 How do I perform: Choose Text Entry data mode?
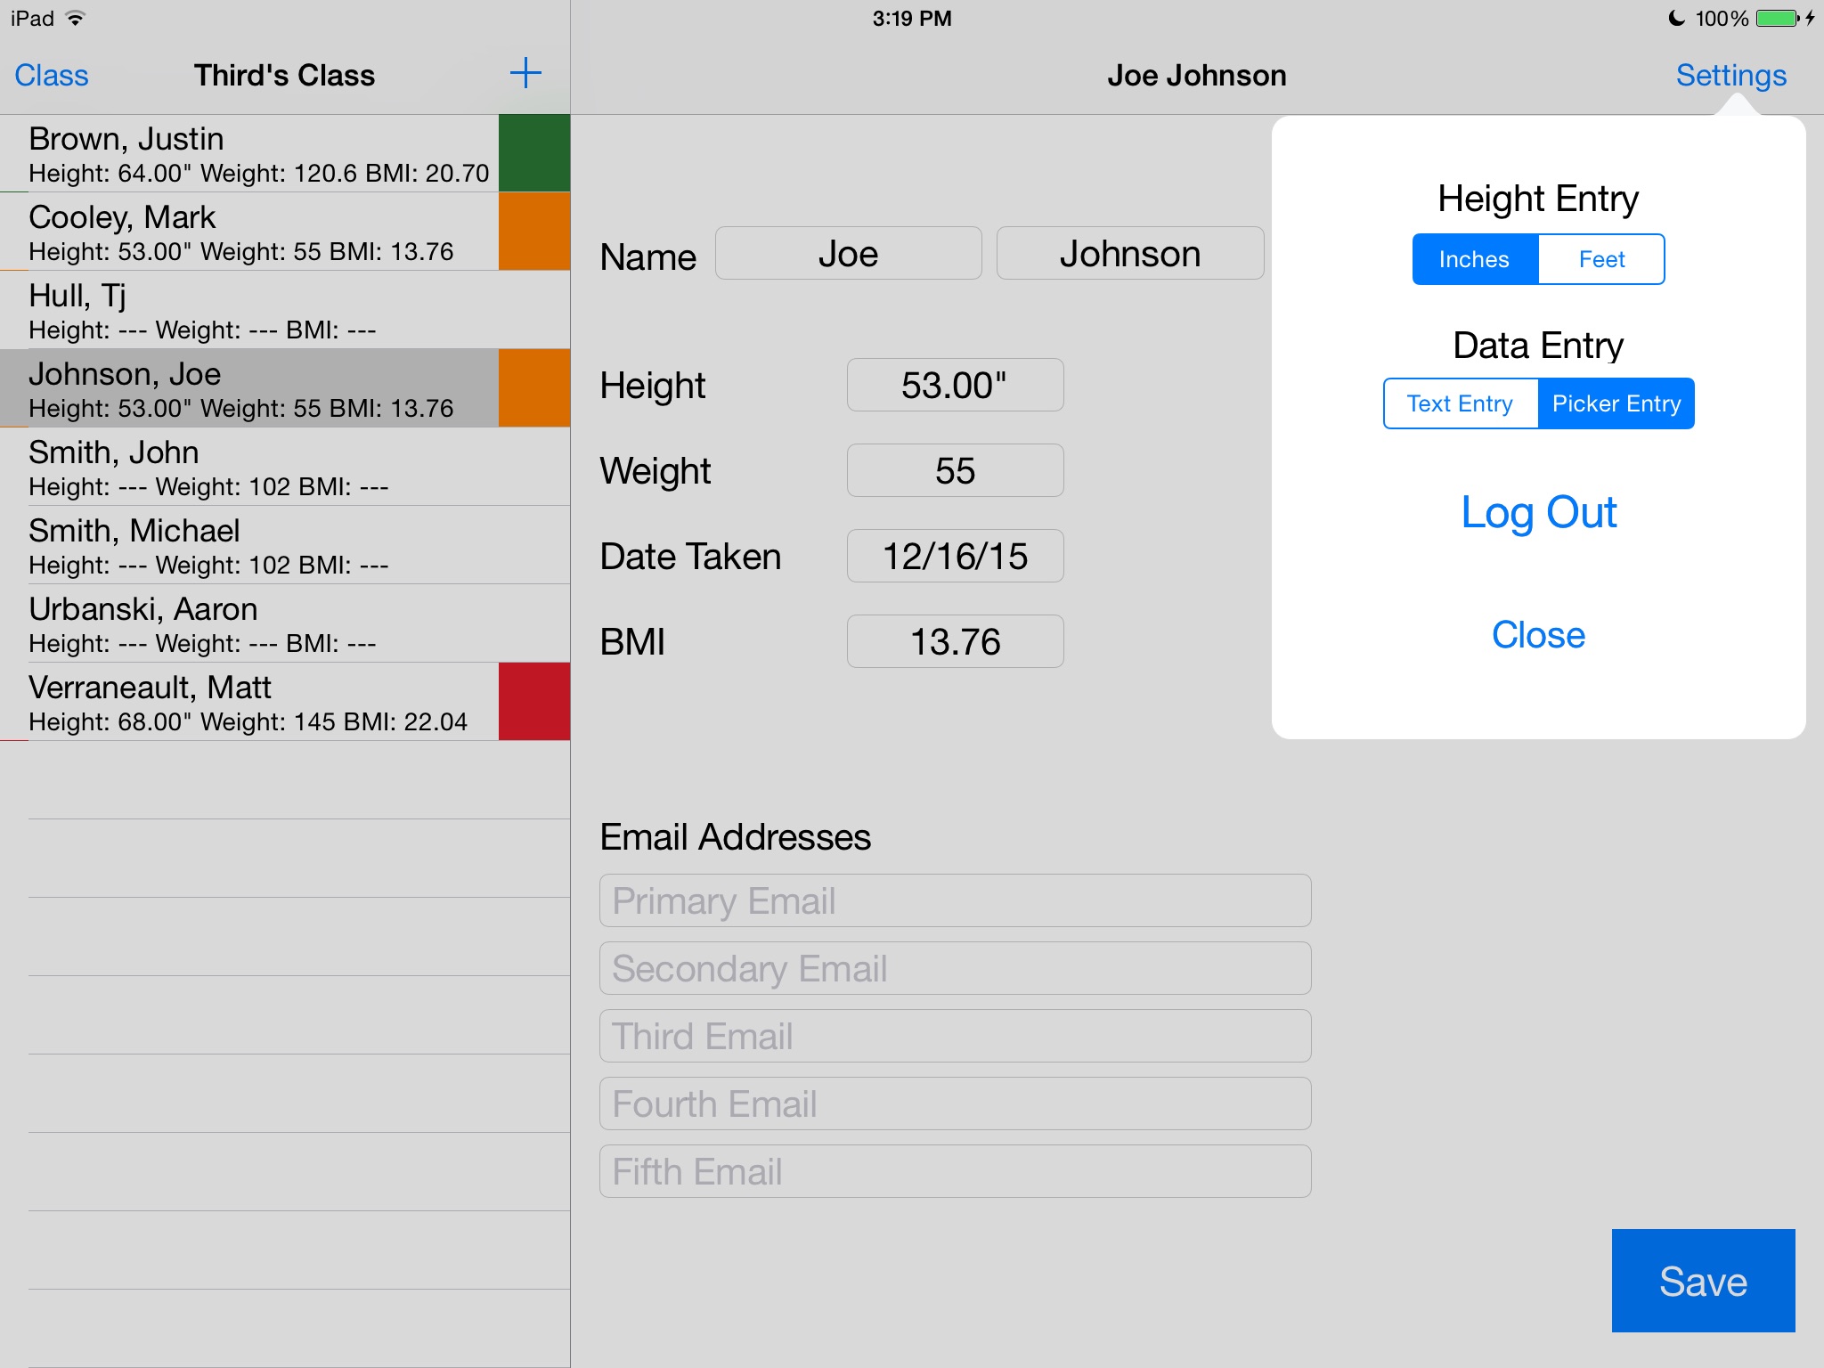tap(1460, 403)
